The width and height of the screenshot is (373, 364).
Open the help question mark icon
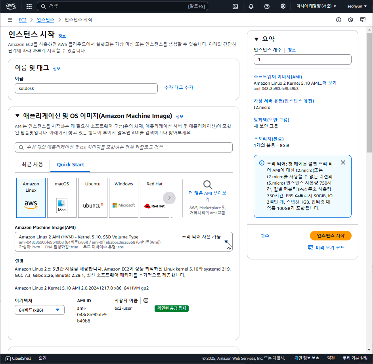click(267, 6)
